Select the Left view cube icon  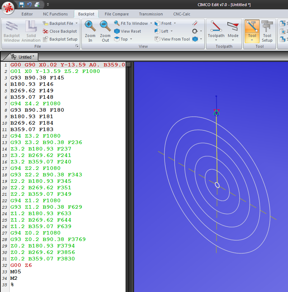[x=157, y=31]
